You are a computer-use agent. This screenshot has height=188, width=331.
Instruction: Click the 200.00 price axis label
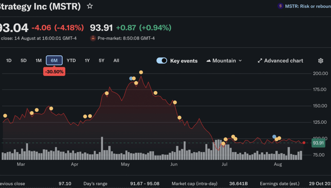320,74
